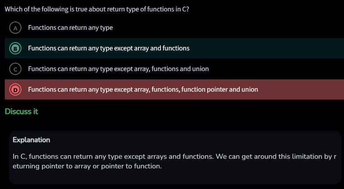Click the first line of the explanation paragraph

click(x=174, y=156)
